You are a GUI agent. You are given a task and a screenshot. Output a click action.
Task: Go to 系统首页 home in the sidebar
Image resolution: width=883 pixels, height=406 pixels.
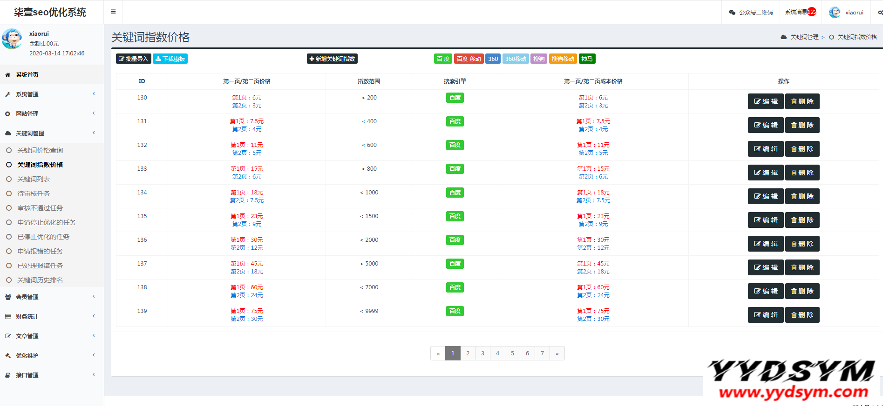(27, 75)
